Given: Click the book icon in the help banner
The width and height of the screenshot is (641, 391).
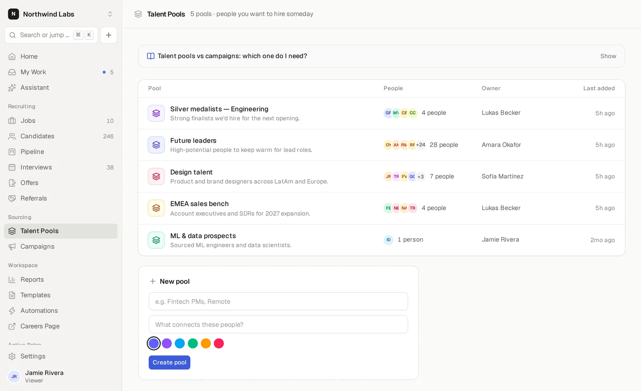Looking at the screenshot, I should (x=151, y=56).
